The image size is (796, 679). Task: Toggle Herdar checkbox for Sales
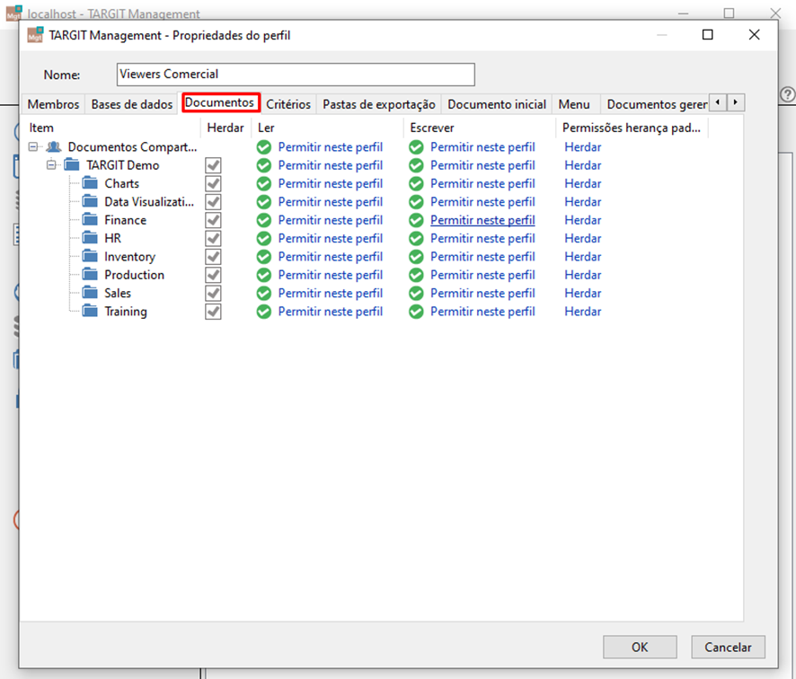[213, 294]
